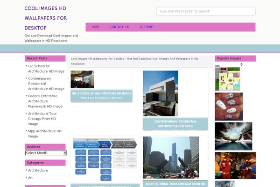The width and height of the screenshot is (280, 187).
Task: Open the Architectural Tour Chicago River recent post
Action: click(42, 119)
